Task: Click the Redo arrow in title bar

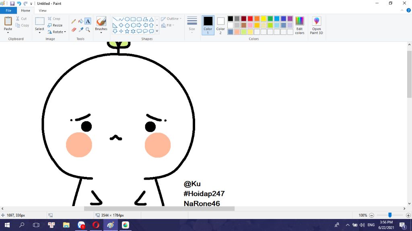Action: tap(25, 3)
